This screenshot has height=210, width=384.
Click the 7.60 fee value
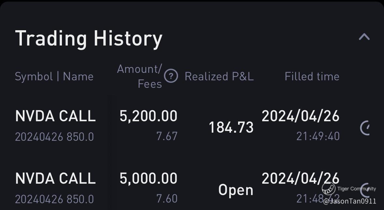[x=167, y=198]
